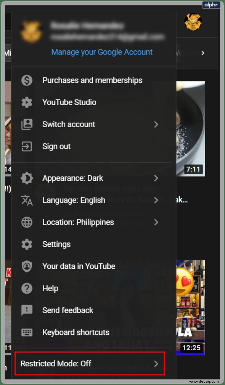
Task: Expand the Switch account submenu arrow
Action: (x=156, y=125)
